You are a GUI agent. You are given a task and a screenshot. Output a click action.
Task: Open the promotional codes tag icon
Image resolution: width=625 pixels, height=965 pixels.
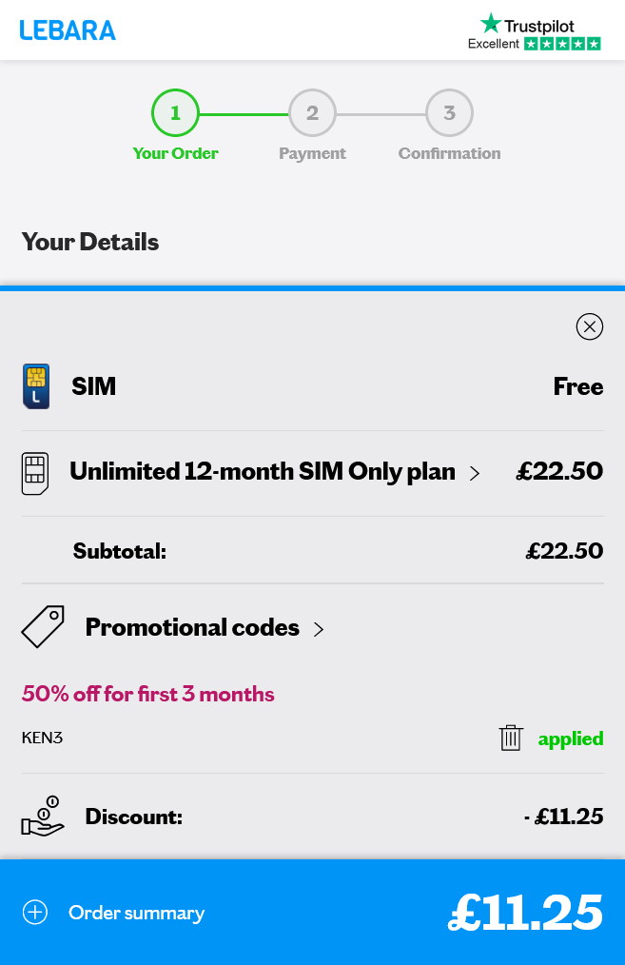(x=43, y=626)
